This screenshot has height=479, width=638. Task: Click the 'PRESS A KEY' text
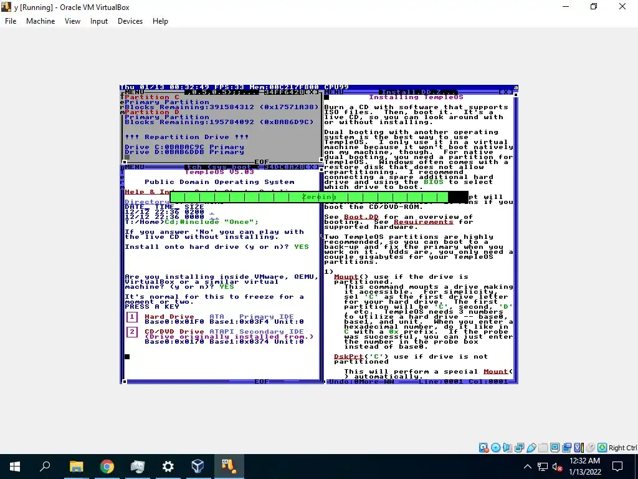(x=152, y=307)
